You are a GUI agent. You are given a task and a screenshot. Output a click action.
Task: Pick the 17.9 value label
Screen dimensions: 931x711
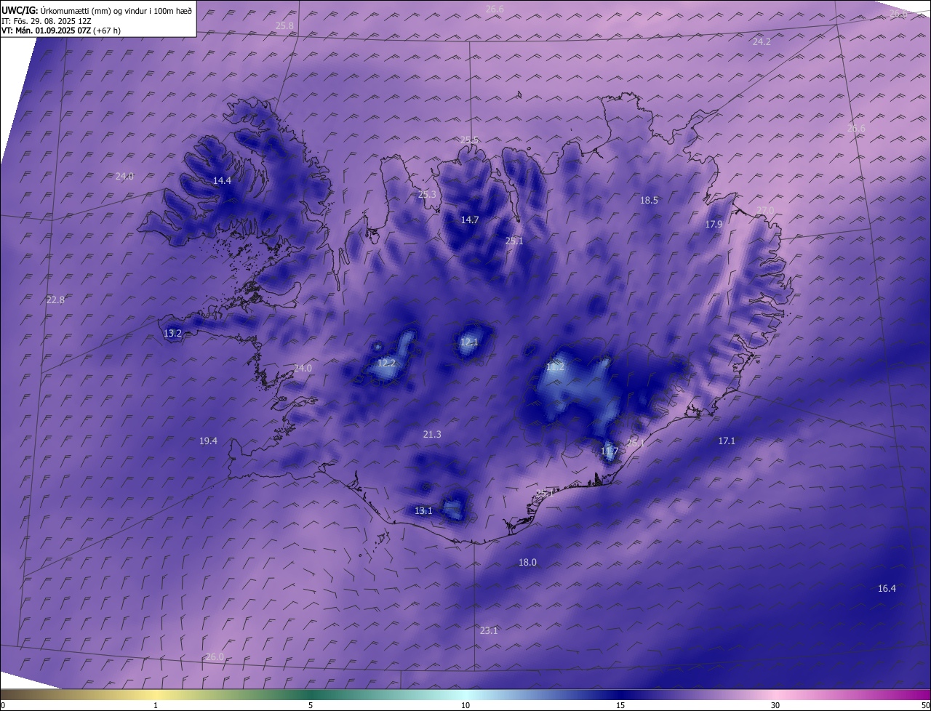pos(714,225)
